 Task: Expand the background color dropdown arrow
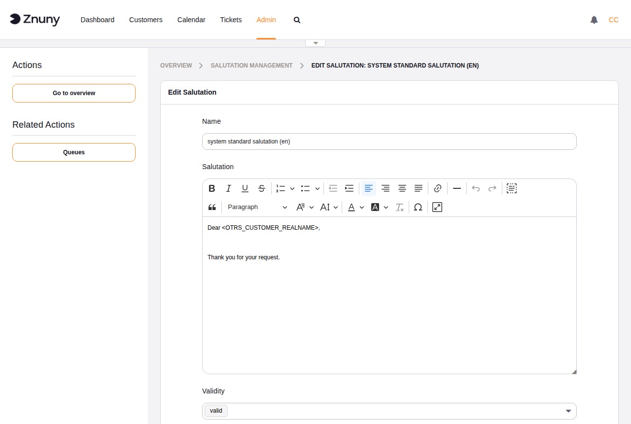click(x=386, y=207)
